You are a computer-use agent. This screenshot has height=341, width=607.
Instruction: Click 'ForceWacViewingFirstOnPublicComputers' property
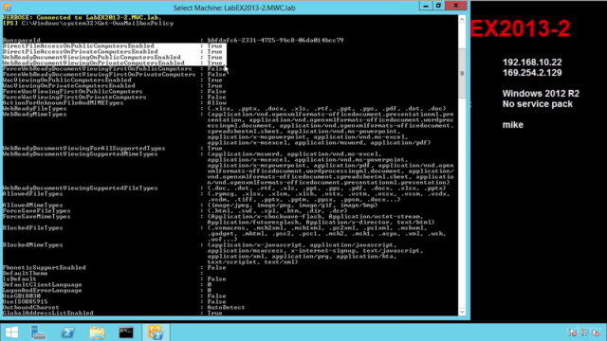[x=73, y=91]
